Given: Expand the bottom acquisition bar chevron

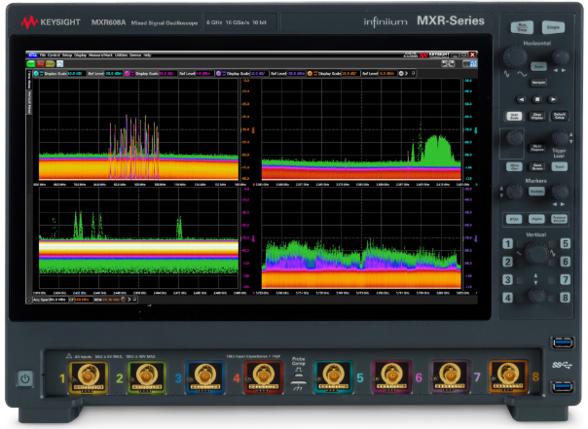Looking at the screenshot, I should pos(129,300).
